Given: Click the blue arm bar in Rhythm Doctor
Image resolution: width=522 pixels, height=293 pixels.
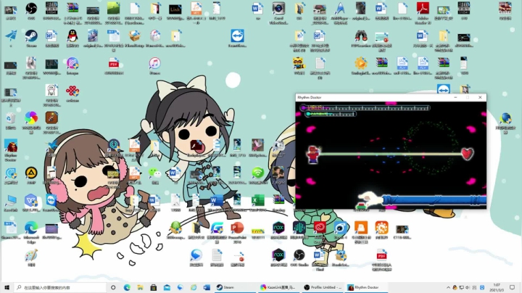Looking at the screenshot, I should point(434,199).
